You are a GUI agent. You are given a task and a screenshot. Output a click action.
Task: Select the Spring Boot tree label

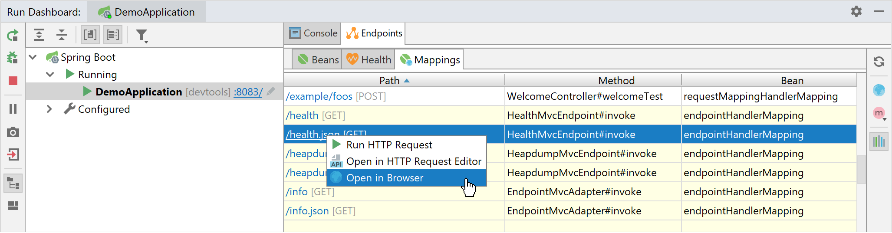coord(88,57)
